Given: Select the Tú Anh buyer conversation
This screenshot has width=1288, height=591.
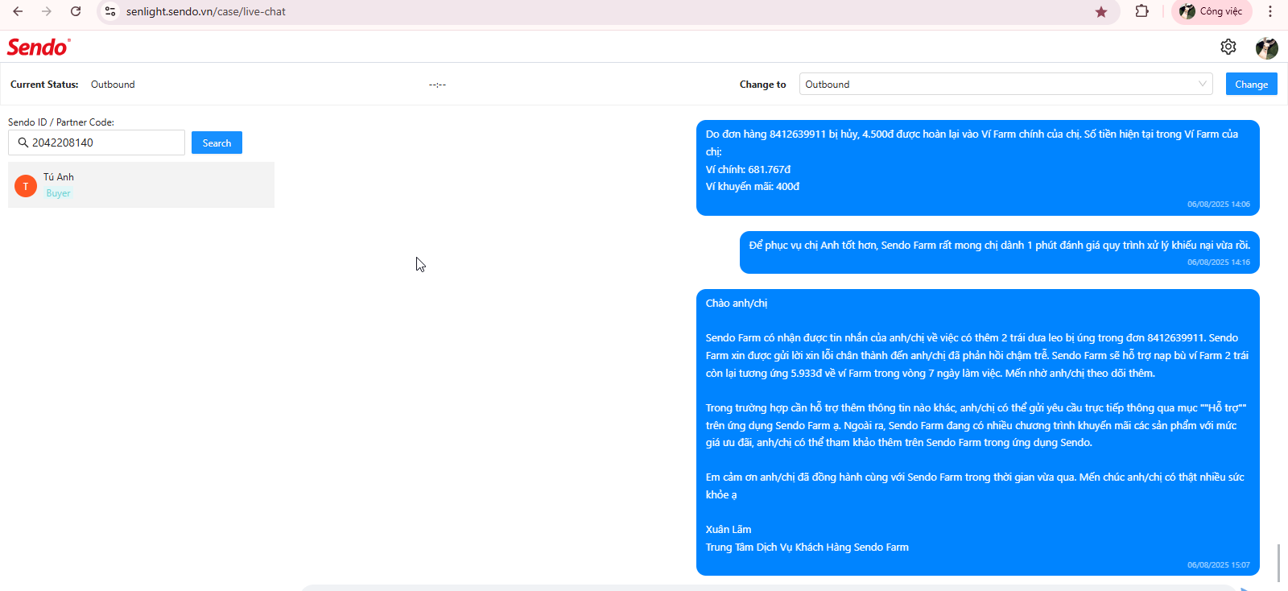Looking at the screenshot, I should click(141, 184).
